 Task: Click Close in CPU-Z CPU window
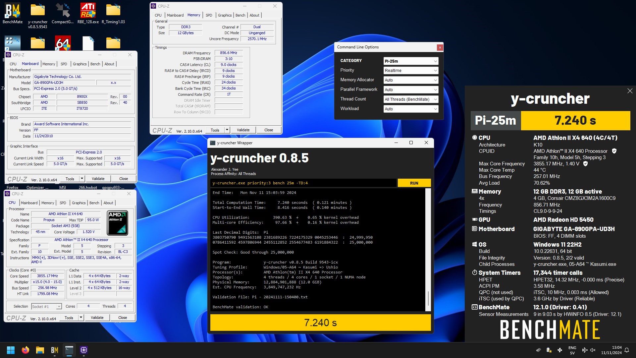point(123,318)
